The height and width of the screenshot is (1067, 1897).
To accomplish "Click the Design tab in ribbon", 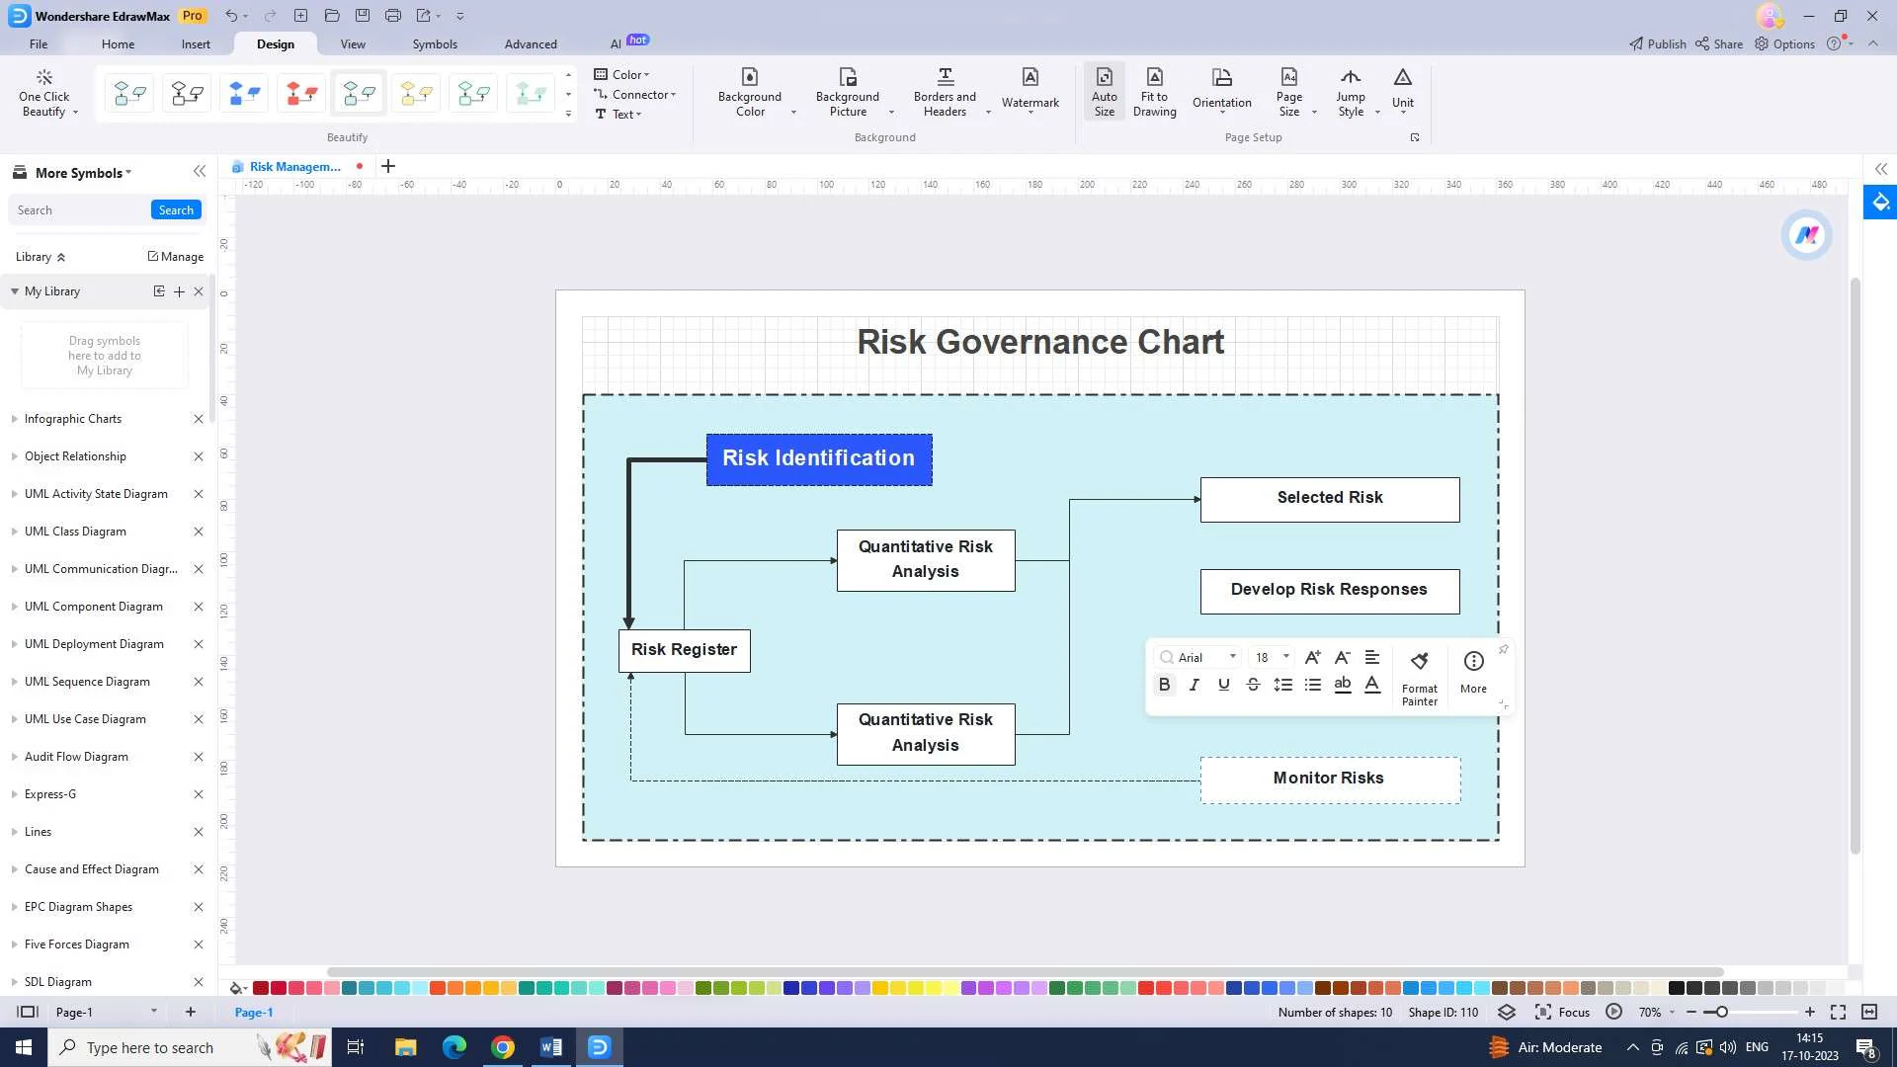I will point(275,43).
